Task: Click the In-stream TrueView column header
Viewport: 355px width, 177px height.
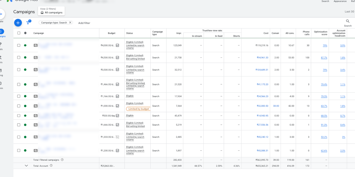Action: click(197, 36)
